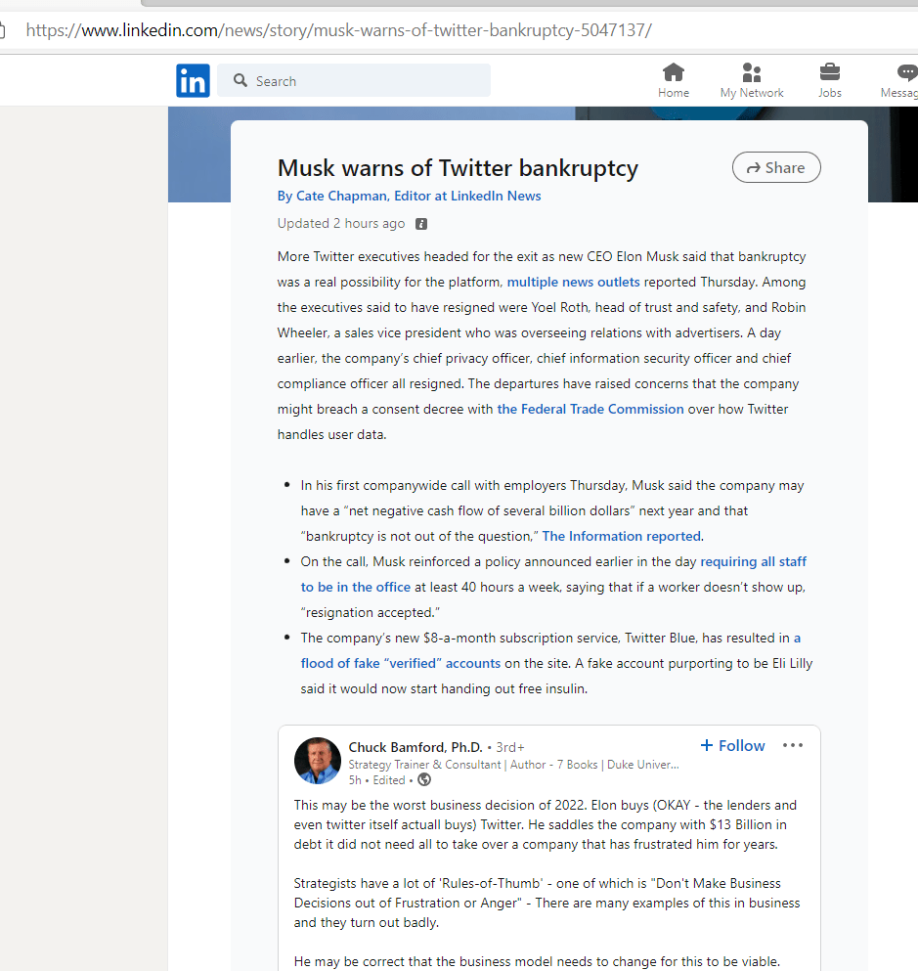Click the info icon beside Updated time

[421, 224]
